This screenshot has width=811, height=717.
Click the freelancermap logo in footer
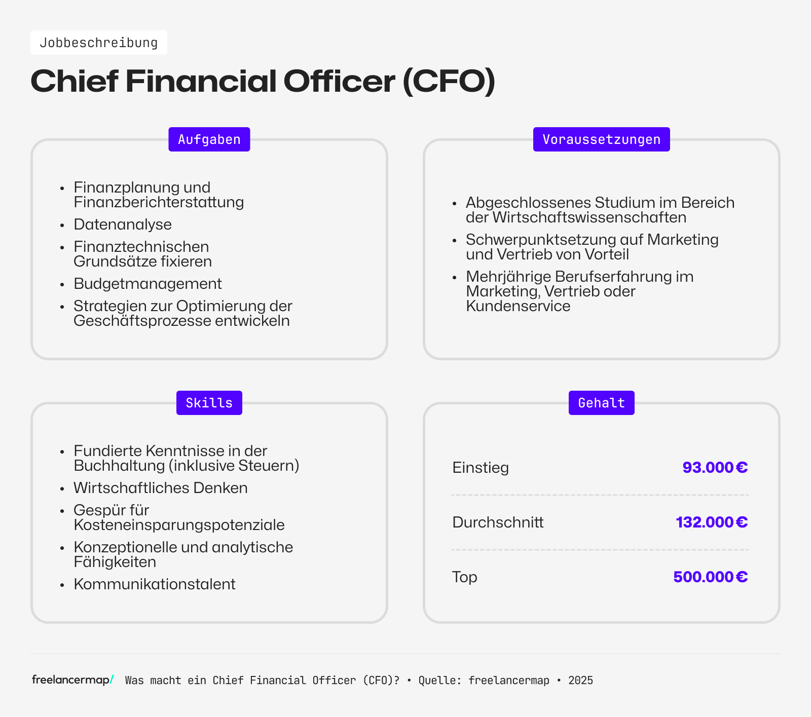click(x=72, y=680)
